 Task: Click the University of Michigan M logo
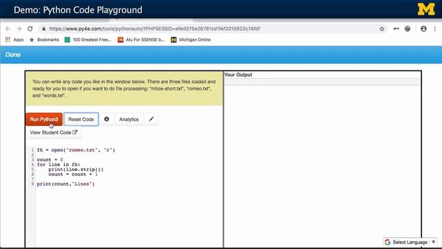coord(426,9)
